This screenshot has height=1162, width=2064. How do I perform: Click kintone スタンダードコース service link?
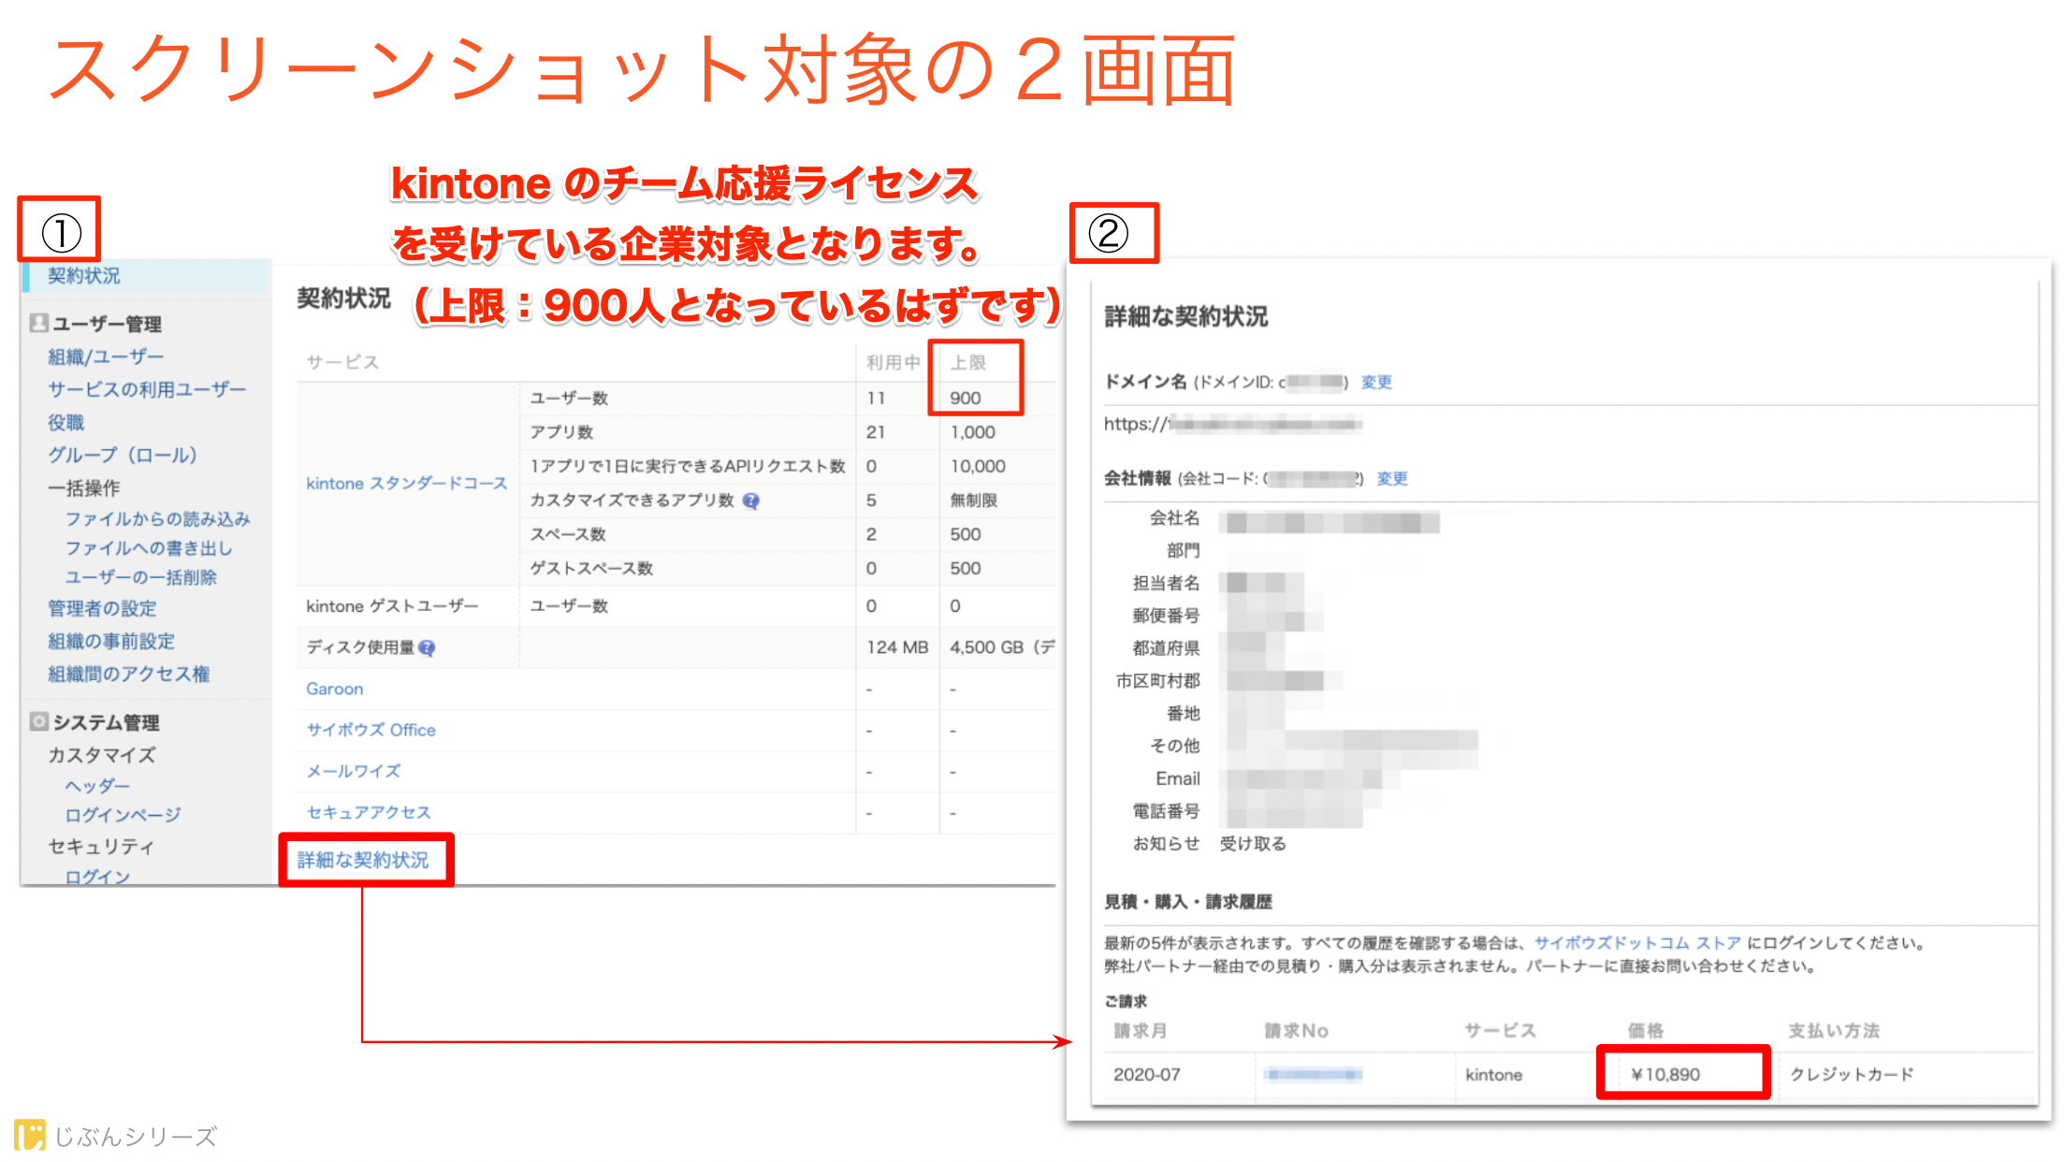click(407, 484)
